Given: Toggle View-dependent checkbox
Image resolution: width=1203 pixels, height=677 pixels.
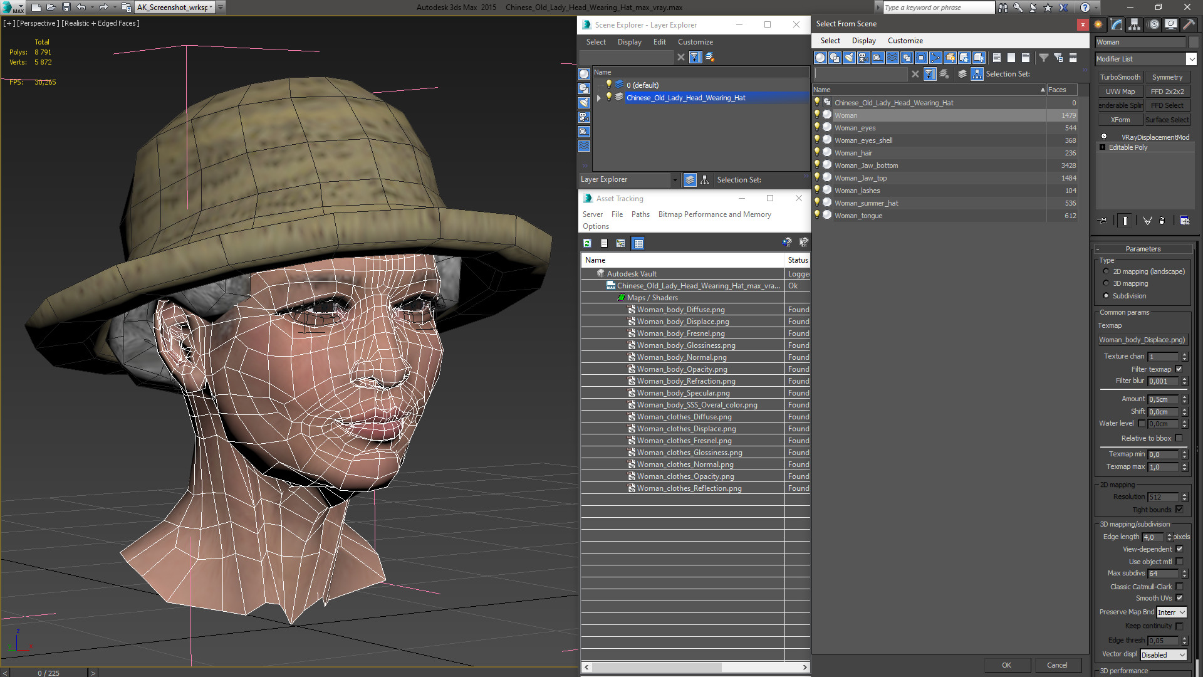Looking at the screenshot, I should point(1179,549).
